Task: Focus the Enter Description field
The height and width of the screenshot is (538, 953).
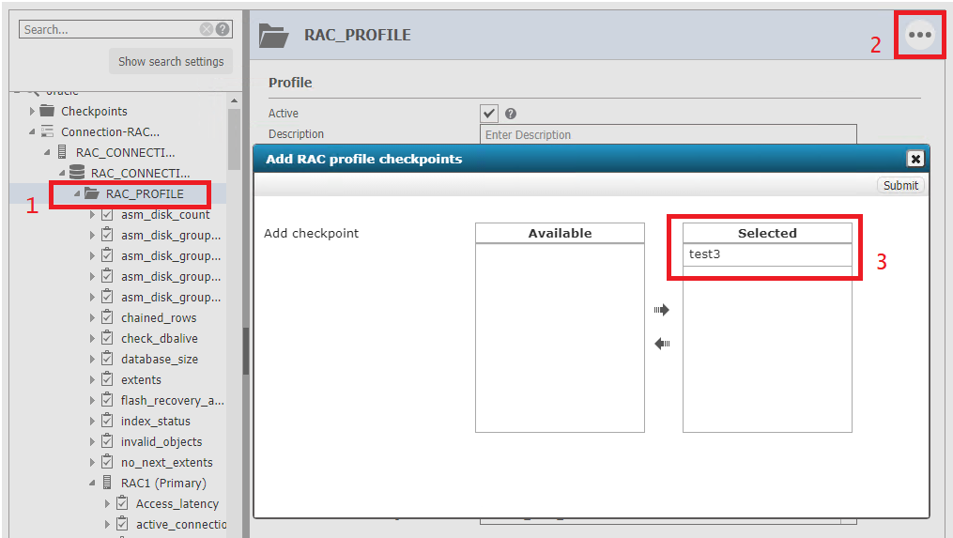Action: tap(668, 134)
